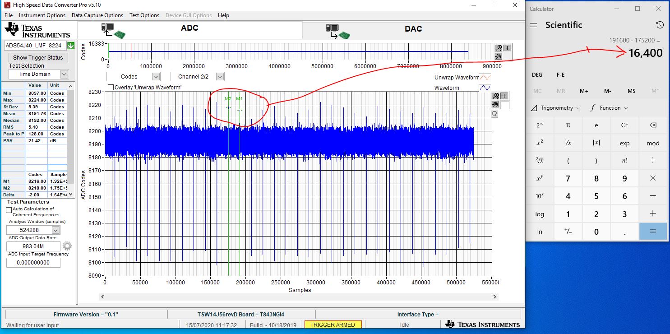Select the crosshair cursor tool on the main graph
The width and height of the screenshot is (670, 334).
tap(504, 96)
